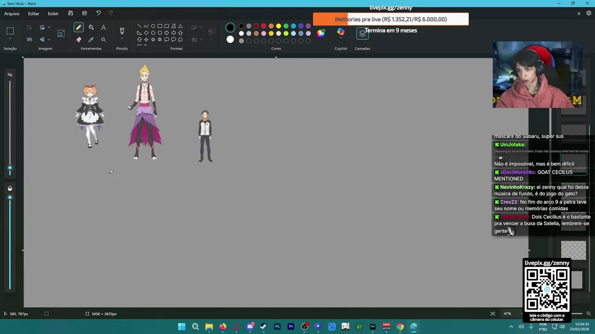Pick the Oval shape

click(153, 26)
